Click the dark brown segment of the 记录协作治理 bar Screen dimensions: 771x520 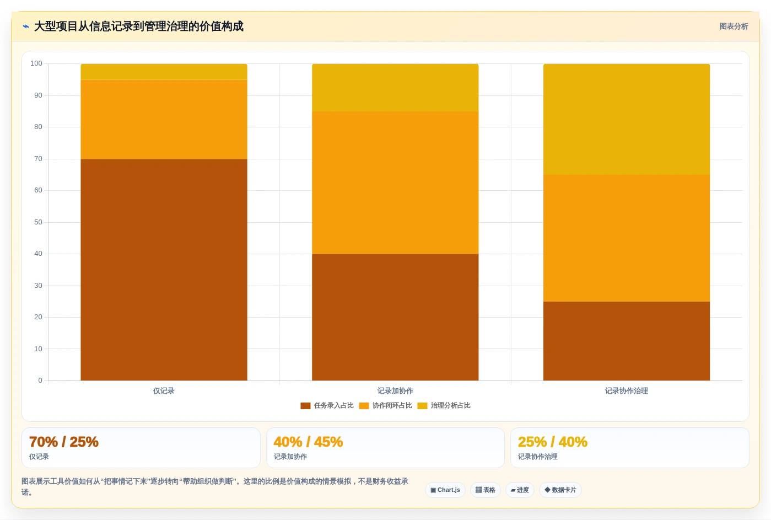pos(627,341)
